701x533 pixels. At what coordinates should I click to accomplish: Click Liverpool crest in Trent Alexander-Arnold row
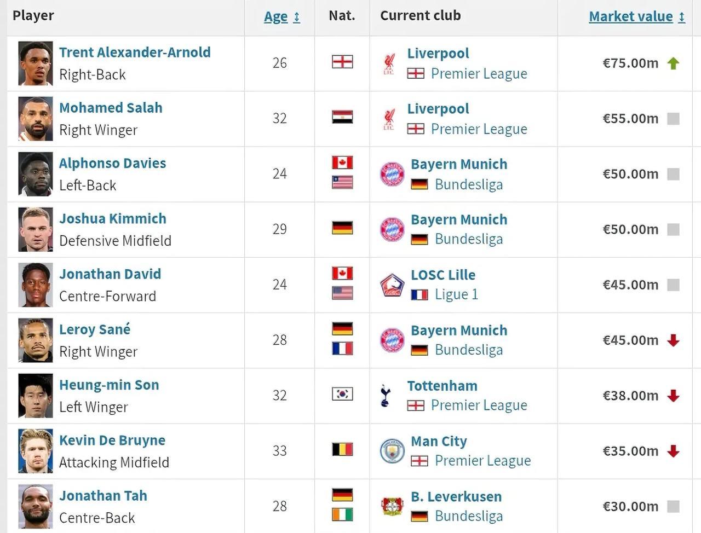click(x=389, y=63)
